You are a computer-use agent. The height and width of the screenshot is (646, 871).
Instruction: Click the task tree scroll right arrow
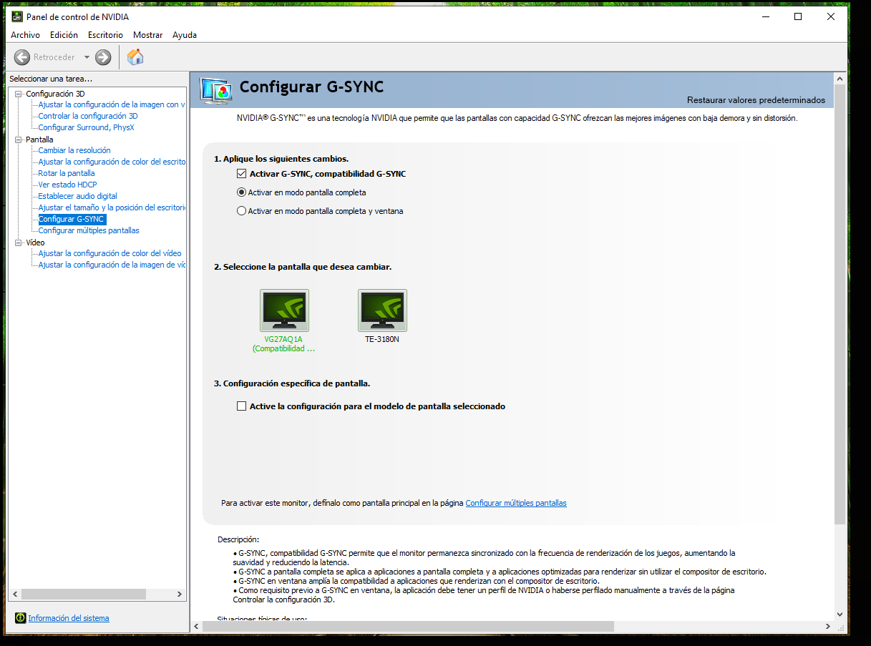pyautogui.click(x=180, y=594)
